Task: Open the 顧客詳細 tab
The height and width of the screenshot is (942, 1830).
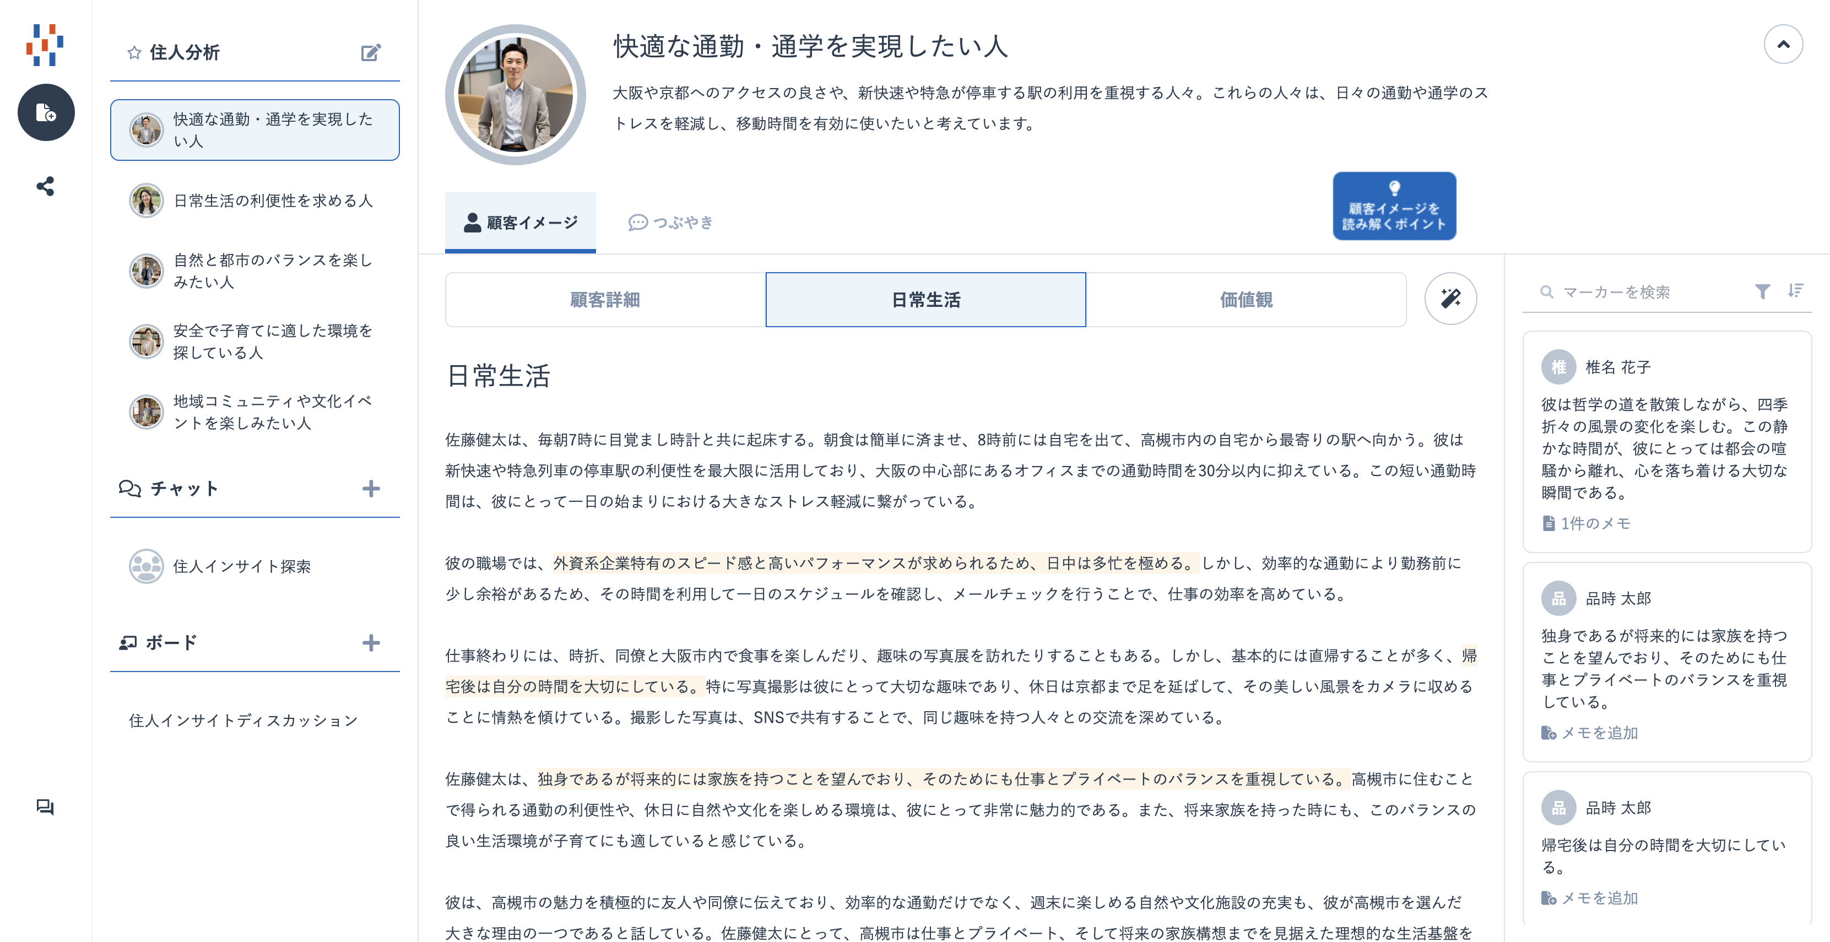Action: point(605,300)
